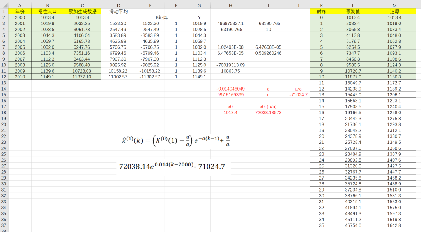The height and width of the screenshot is (232, 421).
Task: Select restored value 1407.6
Action: pos(394,160)
